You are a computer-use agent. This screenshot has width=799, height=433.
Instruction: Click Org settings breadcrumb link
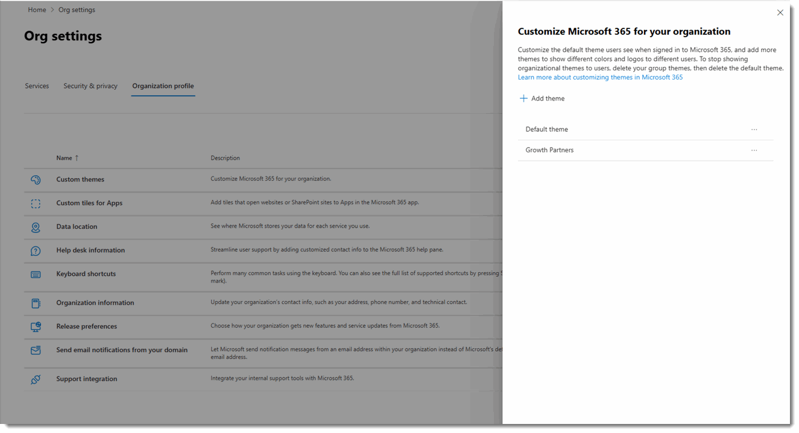pos(77,10)
